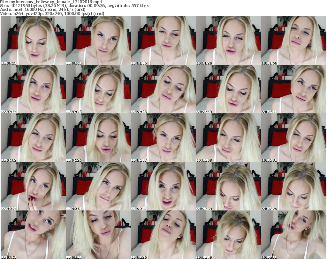
Task: Click the Audio mp3 info line
Action: 43,10
